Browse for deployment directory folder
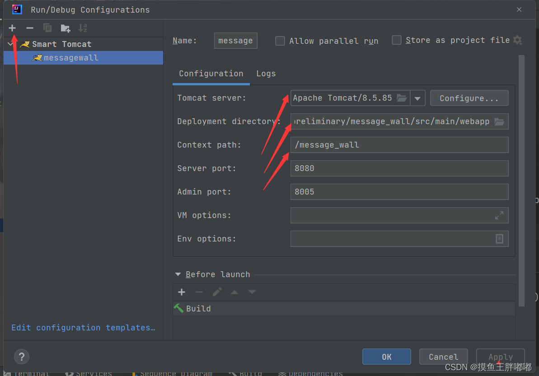The image size is (539, 376). point(500,121)
